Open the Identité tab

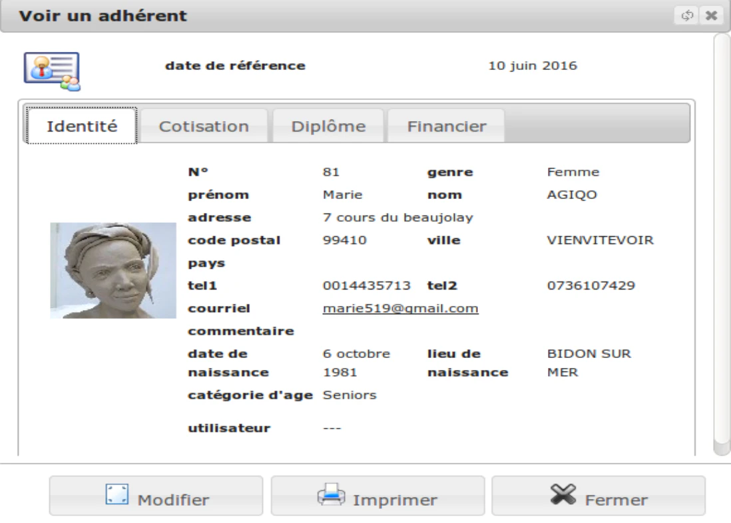click(x=82, y=126)
